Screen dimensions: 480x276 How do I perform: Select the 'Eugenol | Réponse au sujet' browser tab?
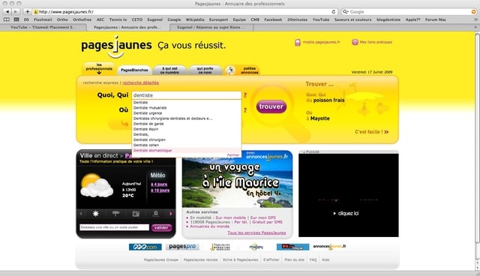click(x=211, y=27)
